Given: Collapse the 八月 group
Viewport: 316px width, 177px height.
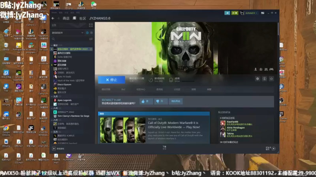Looking at the screenshot, I should [x=52, y=108].
